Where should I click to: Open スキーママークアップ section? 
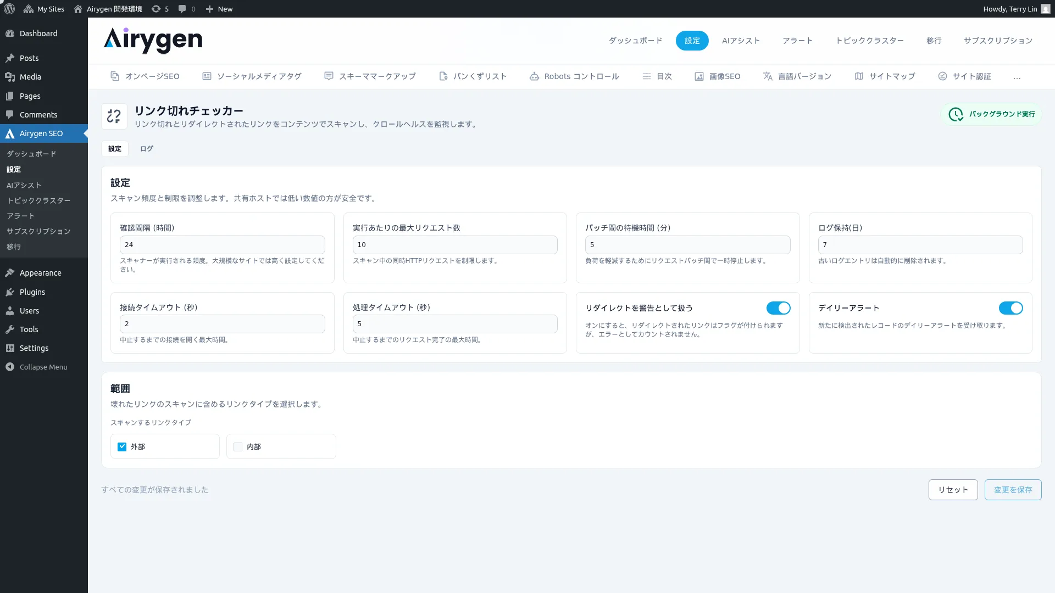pyautogui.click(x=370, y=76)
